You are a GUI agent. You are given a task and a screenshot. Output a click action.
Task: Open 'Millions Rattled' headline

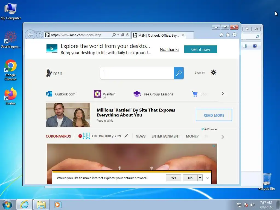coord(136,112)
